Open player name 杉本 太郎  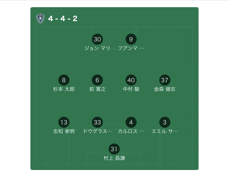pyautogui.click(x=64, y=89)
